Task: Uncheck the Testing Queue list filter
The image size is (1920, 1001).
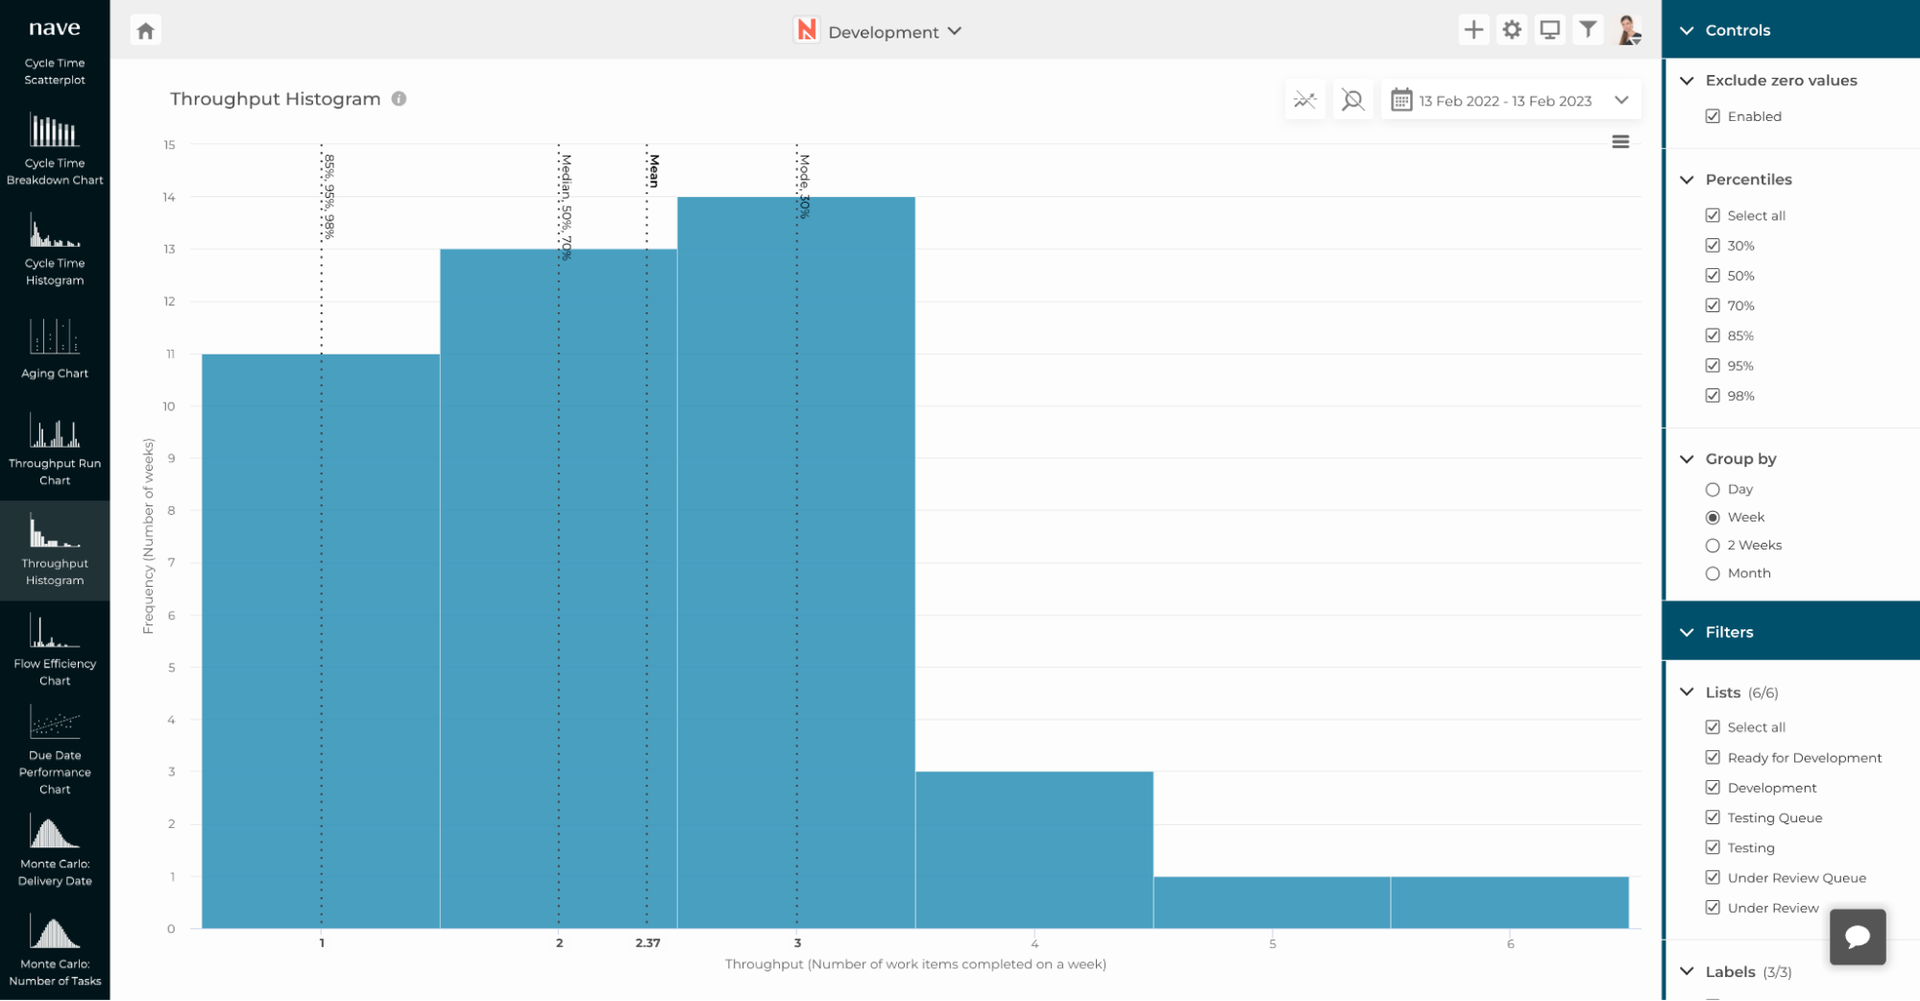Action: (x=1713, y=818)
